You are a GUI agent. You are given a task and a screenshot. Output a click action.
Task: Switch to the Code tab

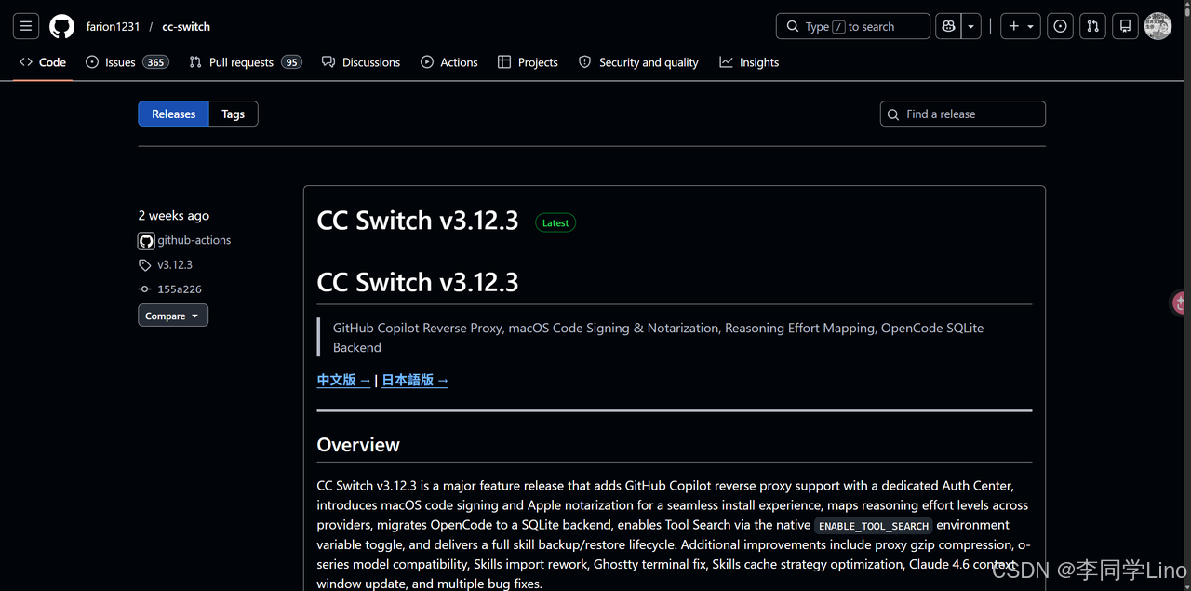(x=43, y=62)
